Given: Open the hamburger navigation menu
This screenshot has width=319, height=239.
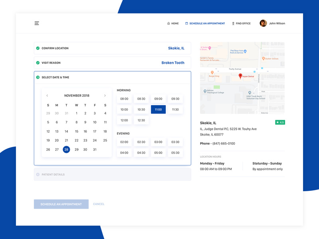Looking at the screenshot, I should pyautogui.click(x=37, y=23).
